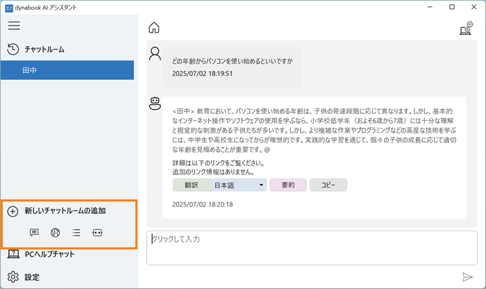Select the 田中 chat room
Viewport: 486px width, 289px height.
[x=67, y=70]
